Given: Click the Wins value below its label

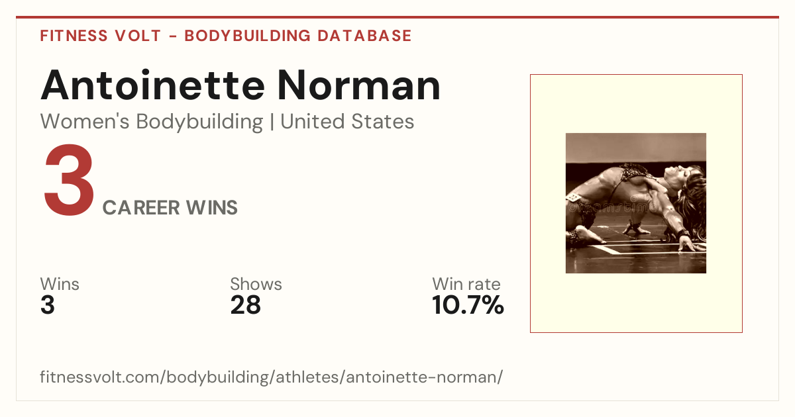Looking at the screenshot, I should (48, 305).
